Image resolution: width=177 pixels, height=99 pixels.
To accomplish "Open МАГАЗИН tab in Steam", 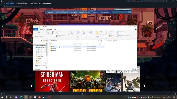I will pyautogui.click(x=10, y=4).
